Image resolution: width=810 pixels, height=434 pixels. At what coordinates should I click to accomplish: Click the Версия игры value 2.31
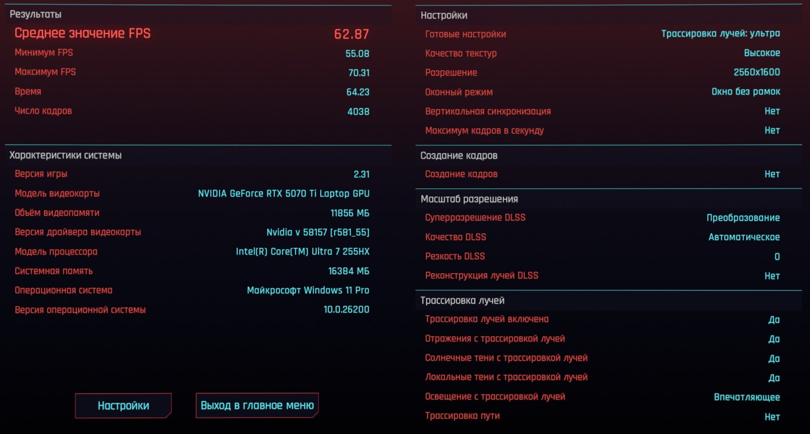point(361,174)
